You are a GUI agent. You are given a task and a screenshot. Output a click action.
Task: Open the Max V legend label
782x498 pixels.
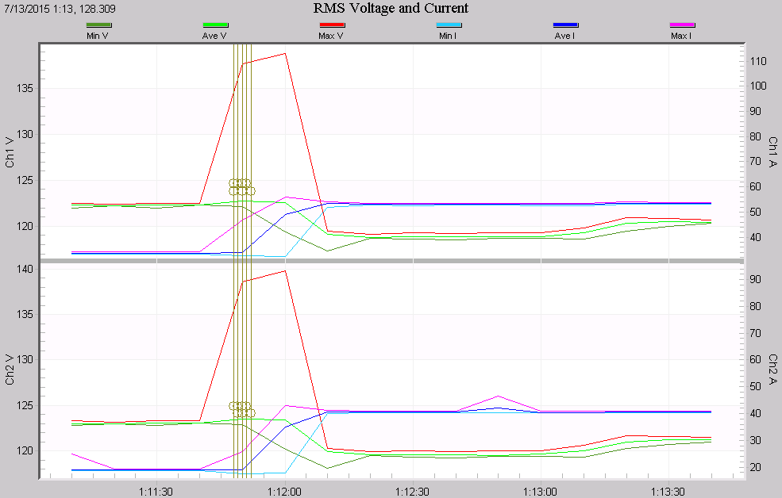[330, 36]
